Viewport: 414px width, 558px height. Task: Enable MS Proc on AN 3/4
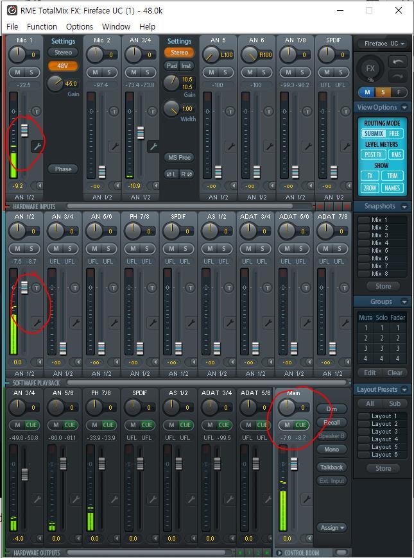(179, 157)
